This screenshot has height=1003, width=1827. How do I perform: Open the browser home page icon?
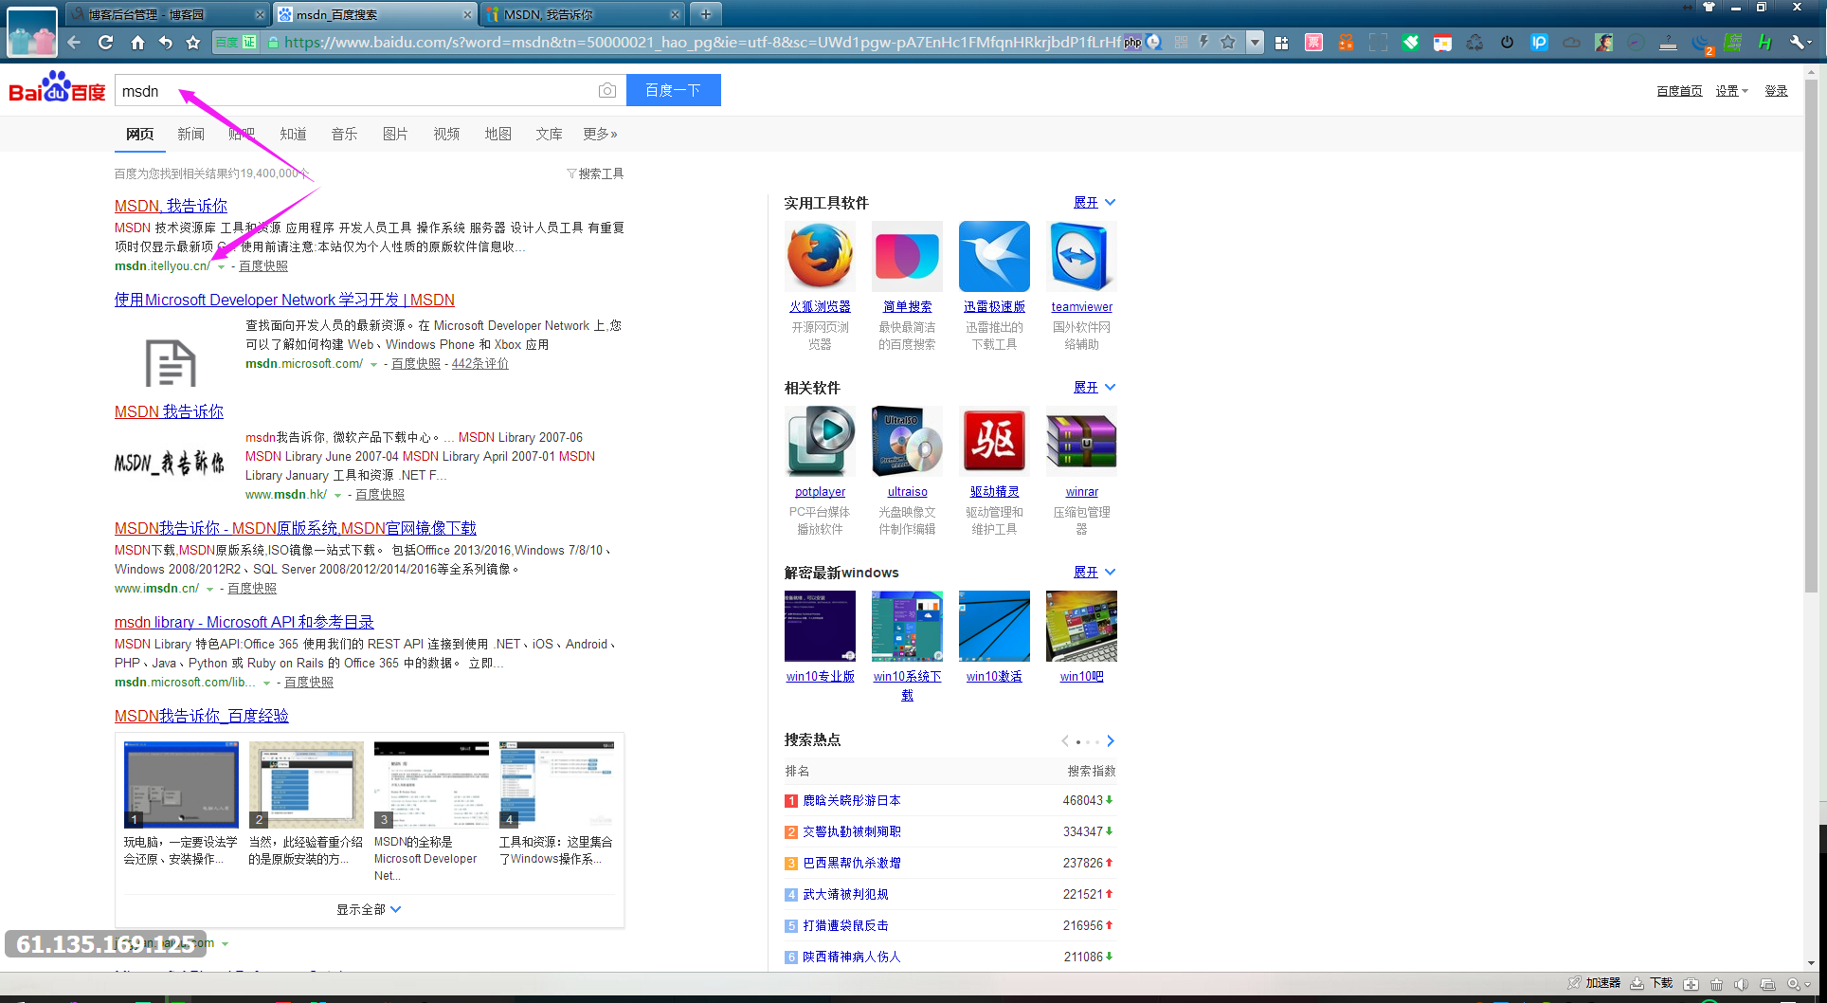[x=137, y=42]
